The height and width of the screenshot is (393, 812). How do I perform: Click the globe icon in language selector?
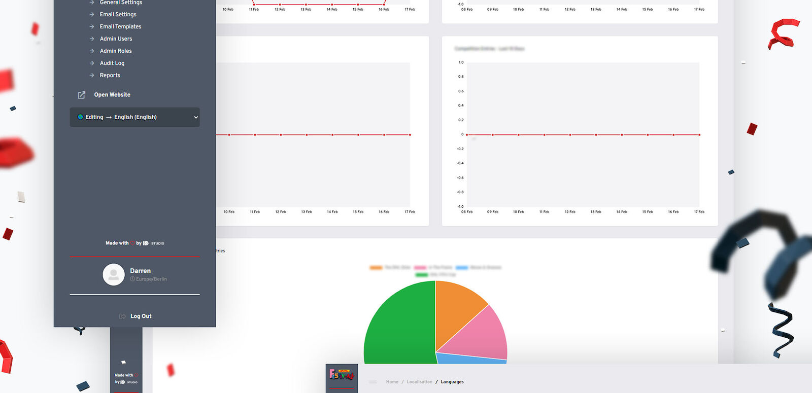(80, 117)
